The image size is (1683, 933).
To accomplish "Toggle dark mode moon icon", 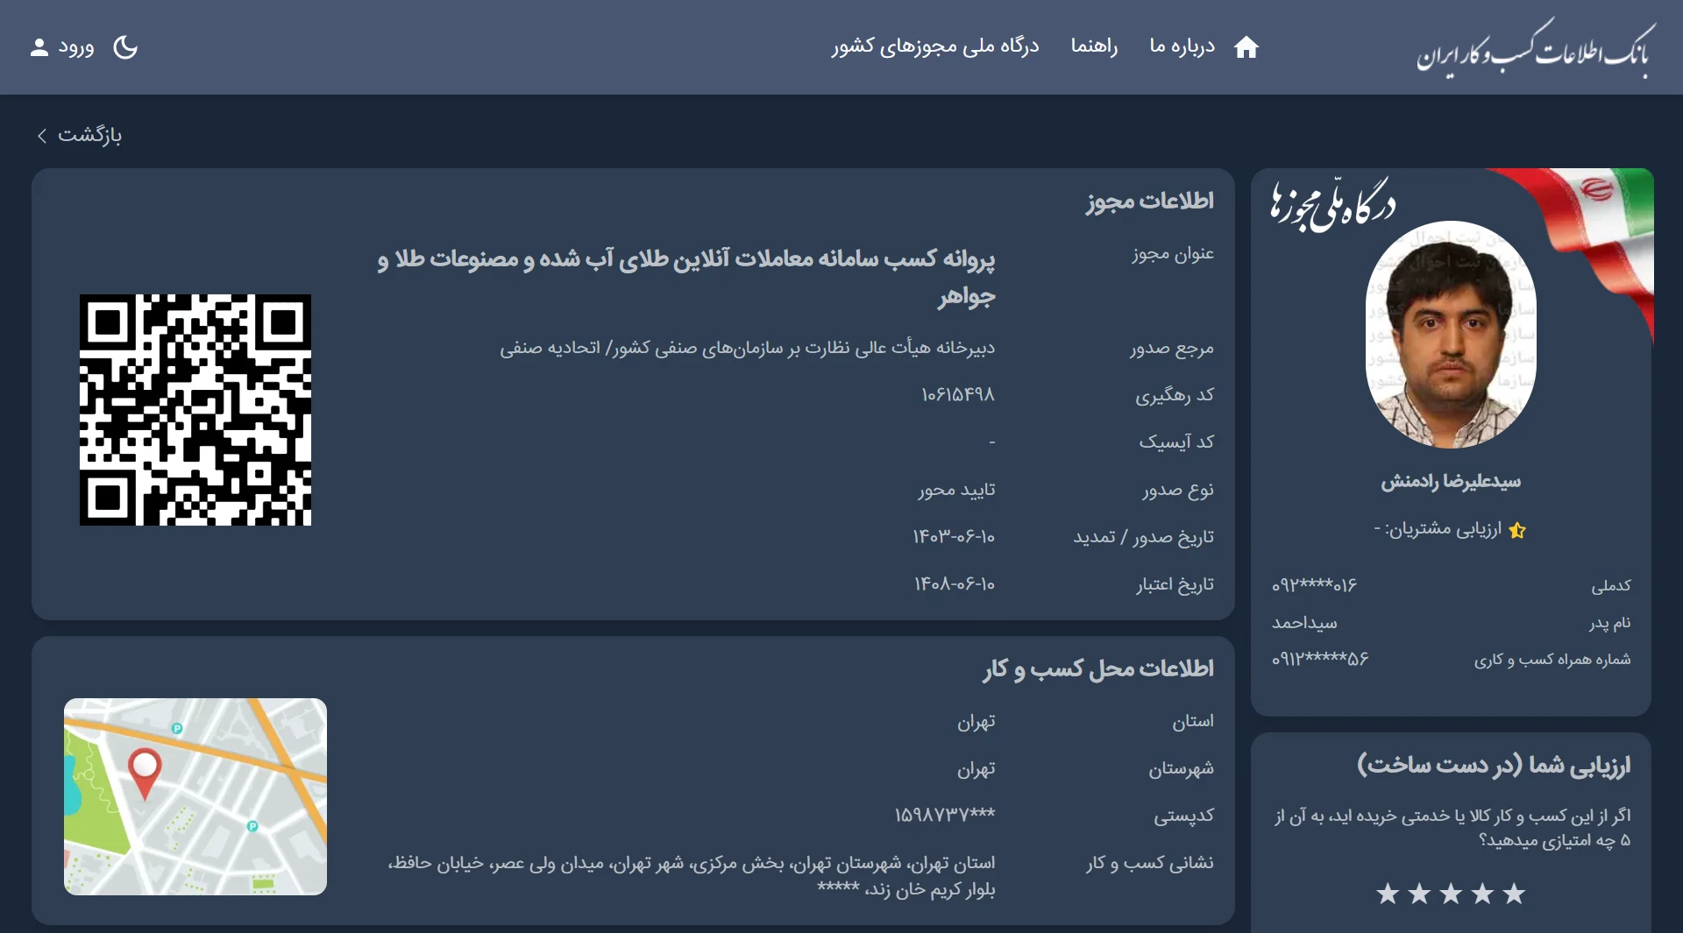I will point(125,47).
